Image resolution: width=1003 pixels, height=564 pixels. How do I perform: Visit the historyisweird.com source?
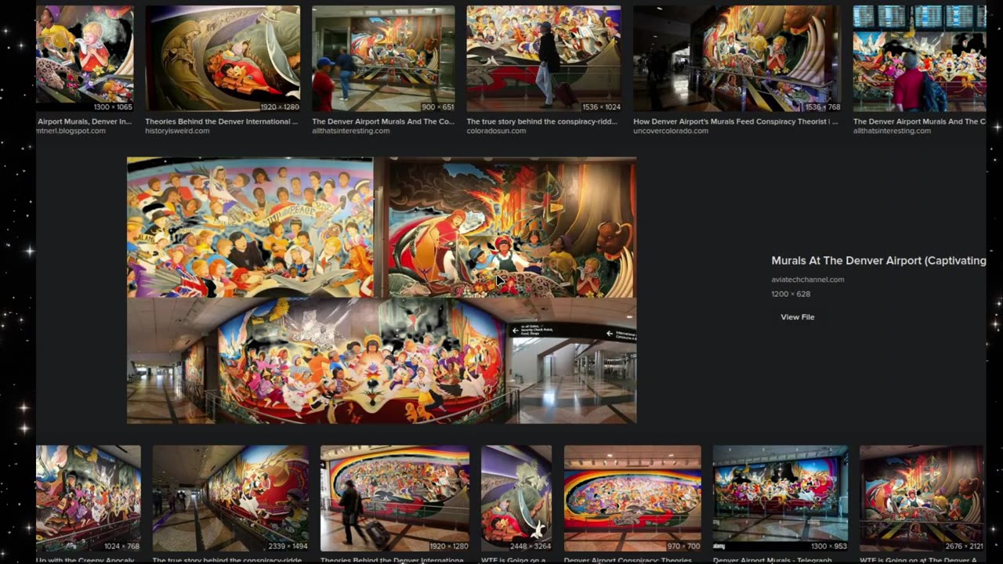coord(177,131)
